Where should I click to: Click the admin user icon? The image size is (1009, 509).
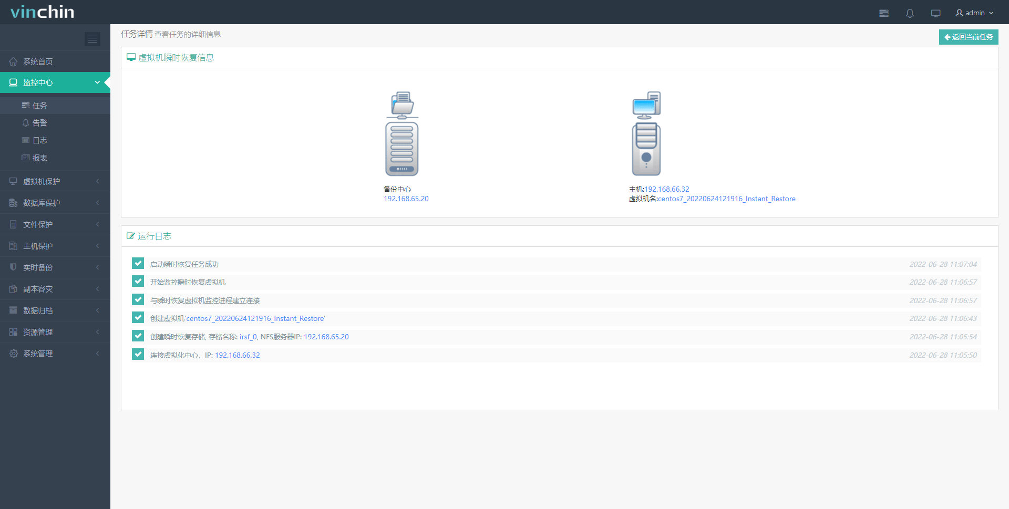[959, 13]
